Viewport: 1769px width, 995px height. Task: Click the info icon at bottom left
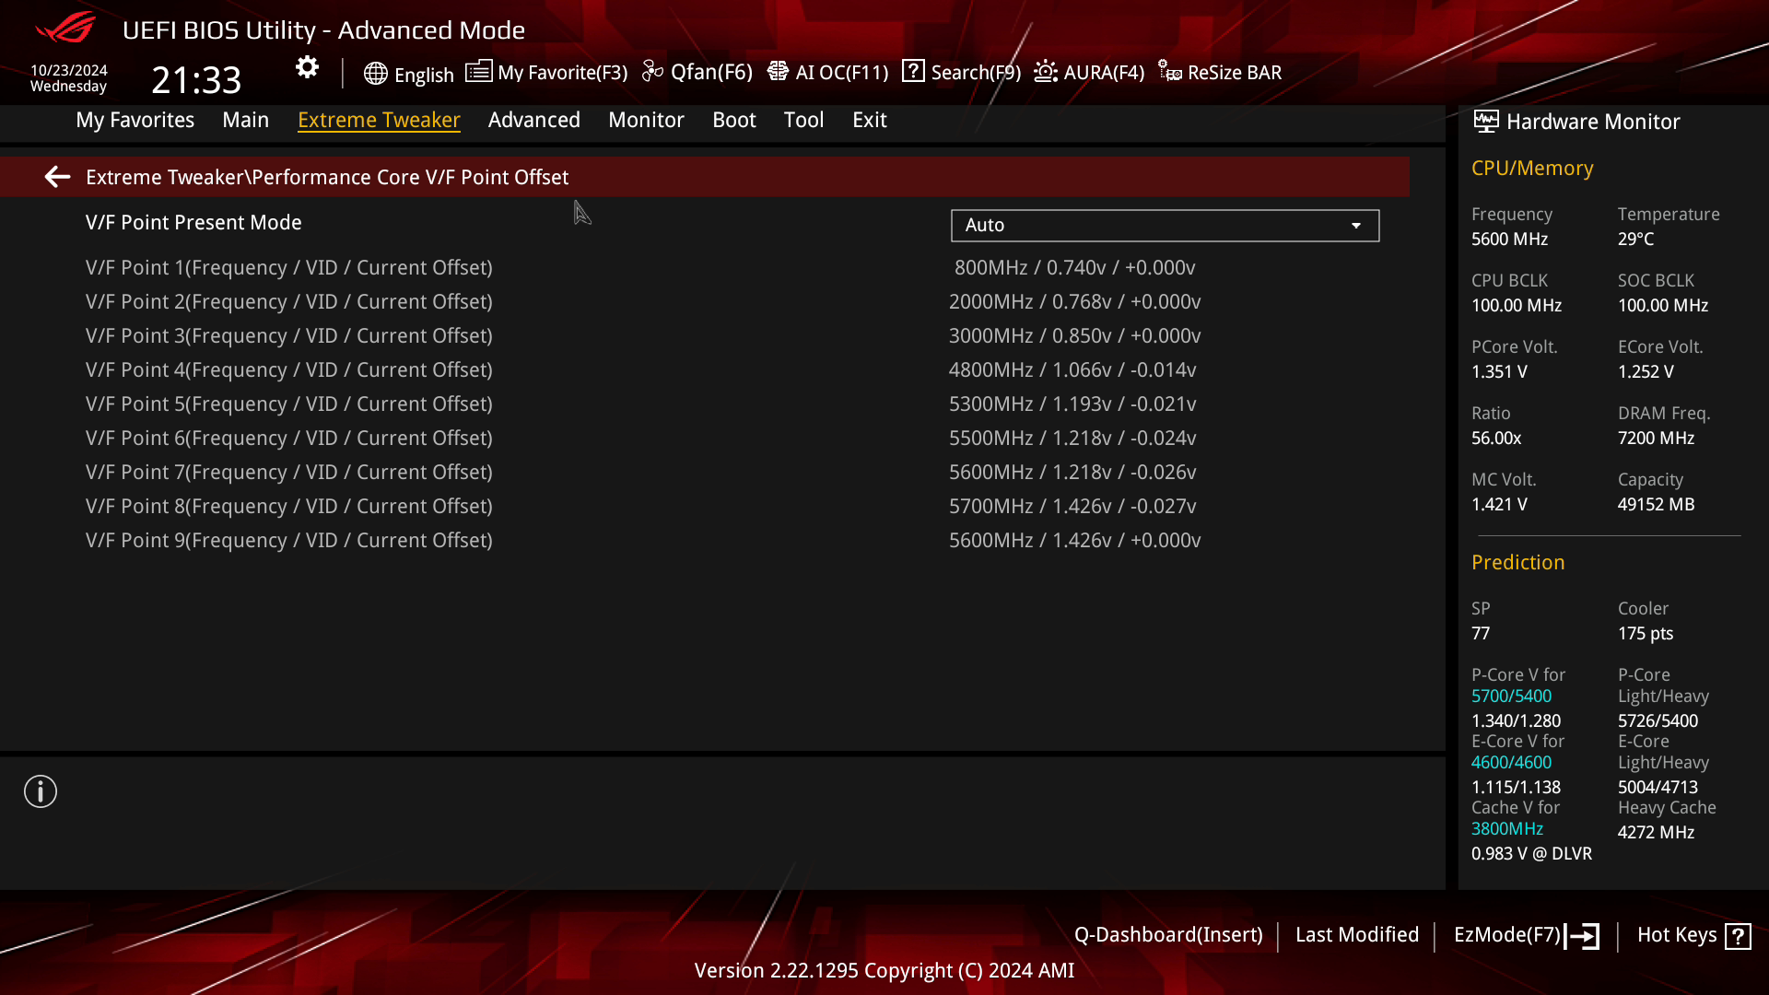click(x=41, y=790)
